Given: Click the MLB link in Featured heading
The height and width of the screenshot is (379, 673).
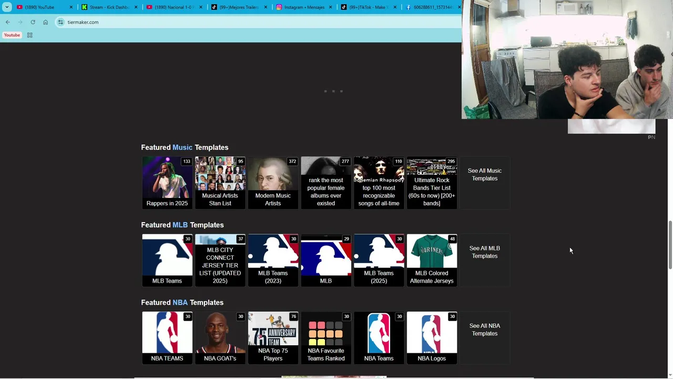Looking at the screenshot, I should point(180,225).
